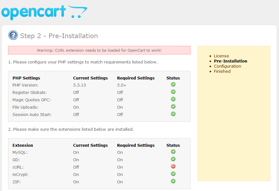Viewport: 279px width, 191px height.
Task: Select the Configuration step in sidebar
Action: [227, 66]
